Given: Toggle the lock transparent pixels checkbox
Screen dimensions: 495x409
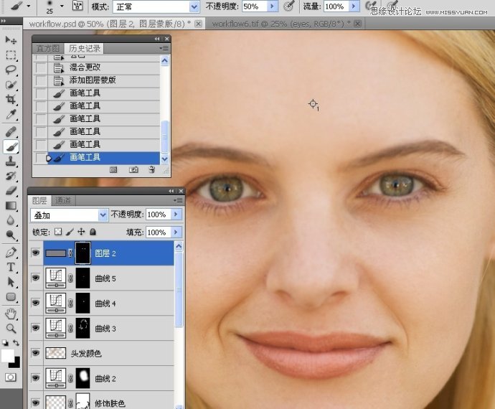Looking at the screenshot, I should 58,232.
